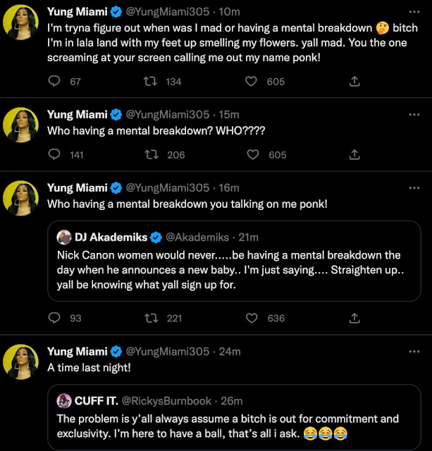432x451 pixels.
Task: Click the Yung Miami avatar on the top tweet
Action: coord(20,23)
